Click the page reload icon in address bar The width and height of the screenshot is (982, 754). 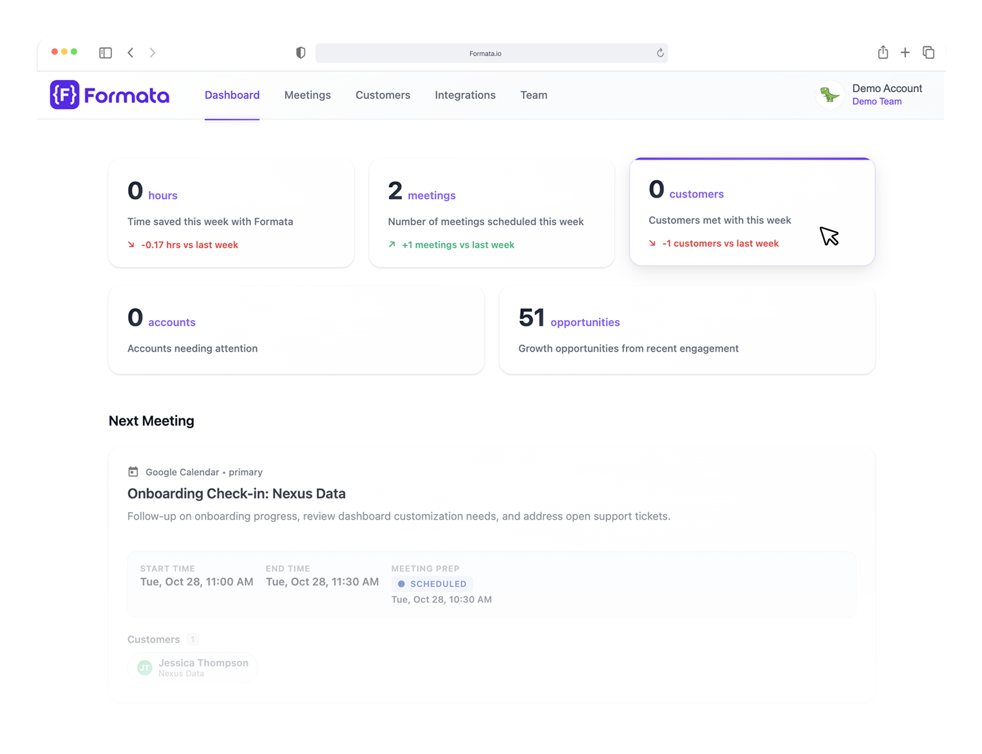click(x=659, y=53)
